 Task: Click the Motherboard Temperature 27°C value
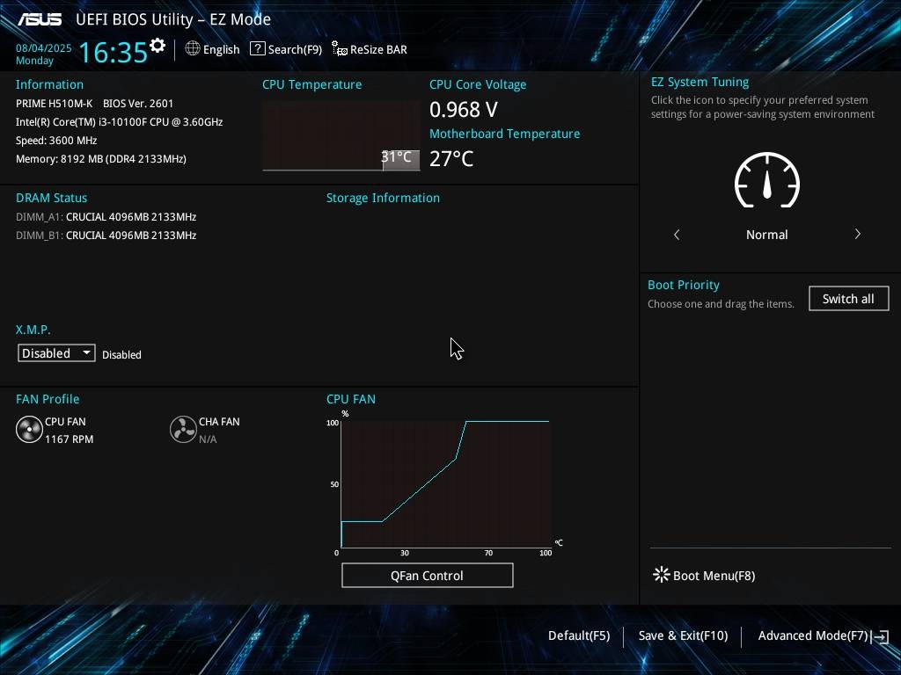pyautogui.click(x=451, y=158)
